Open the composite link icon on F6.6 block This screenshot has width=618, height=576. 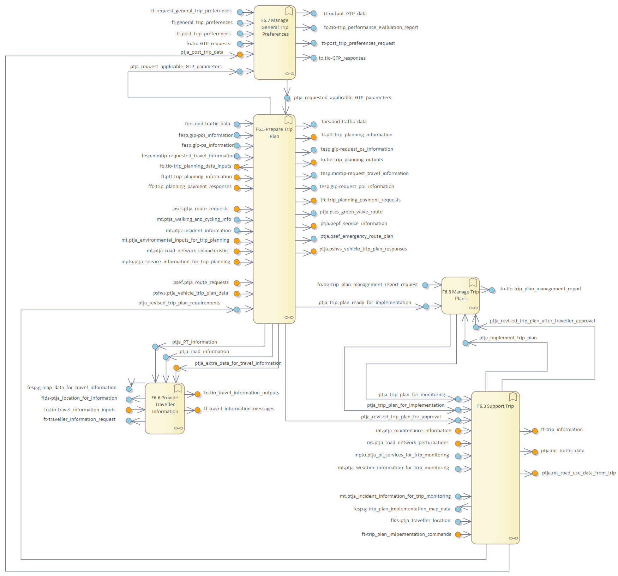pos(178,428)
